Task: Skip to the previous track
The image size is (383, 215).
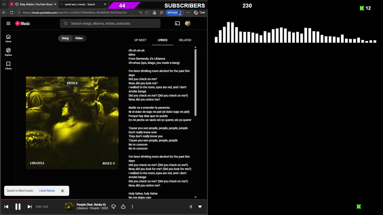Action: click(6, 207)
